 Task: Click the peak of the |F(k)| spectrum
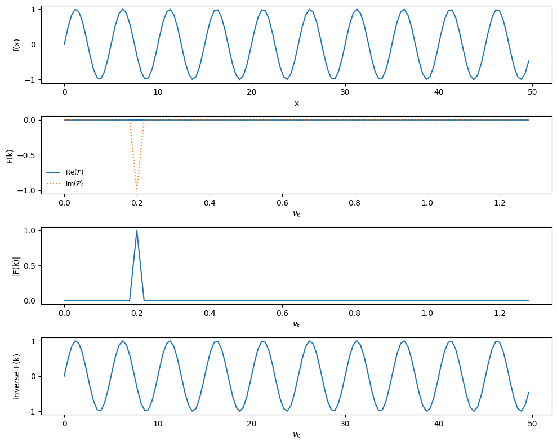pyautogui.click(x=136, y=230)
